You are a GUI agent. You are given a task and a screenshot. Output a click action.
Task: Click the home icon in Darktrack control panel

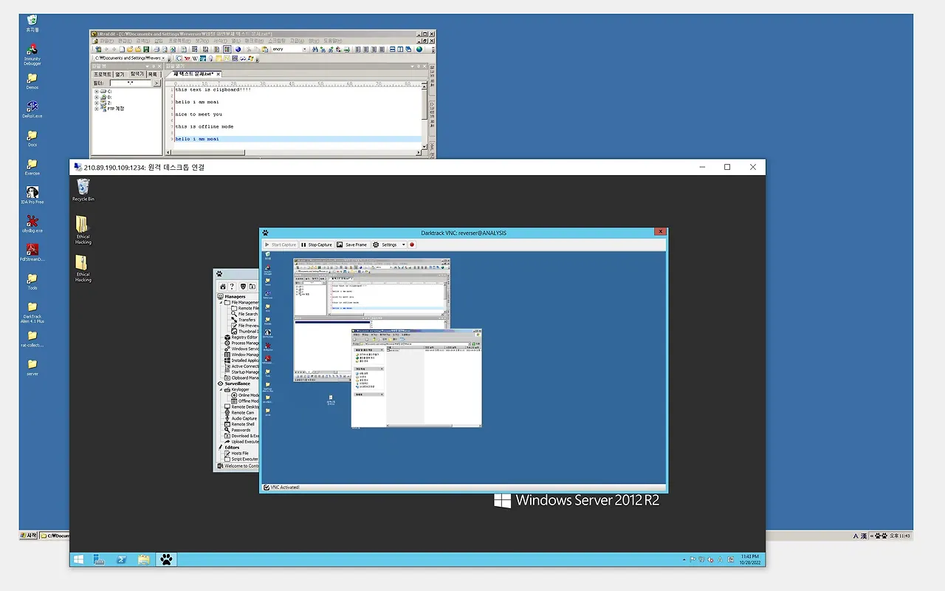(223, 287)
